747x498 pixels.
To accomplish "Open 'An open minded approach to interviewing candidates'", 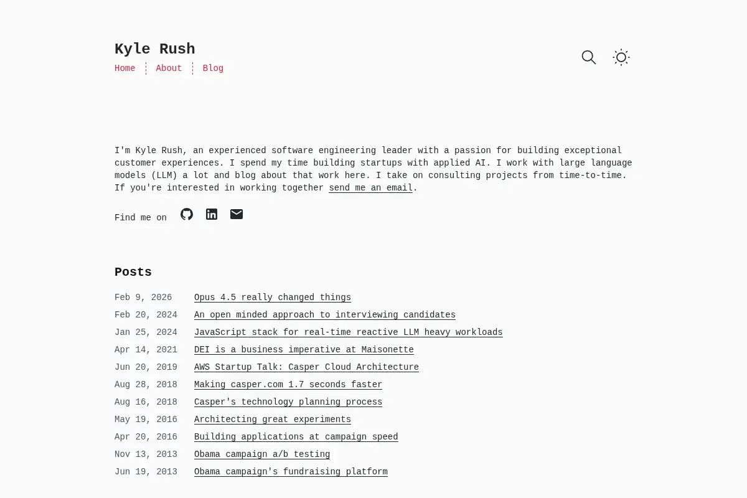I will tap(325, 315).
